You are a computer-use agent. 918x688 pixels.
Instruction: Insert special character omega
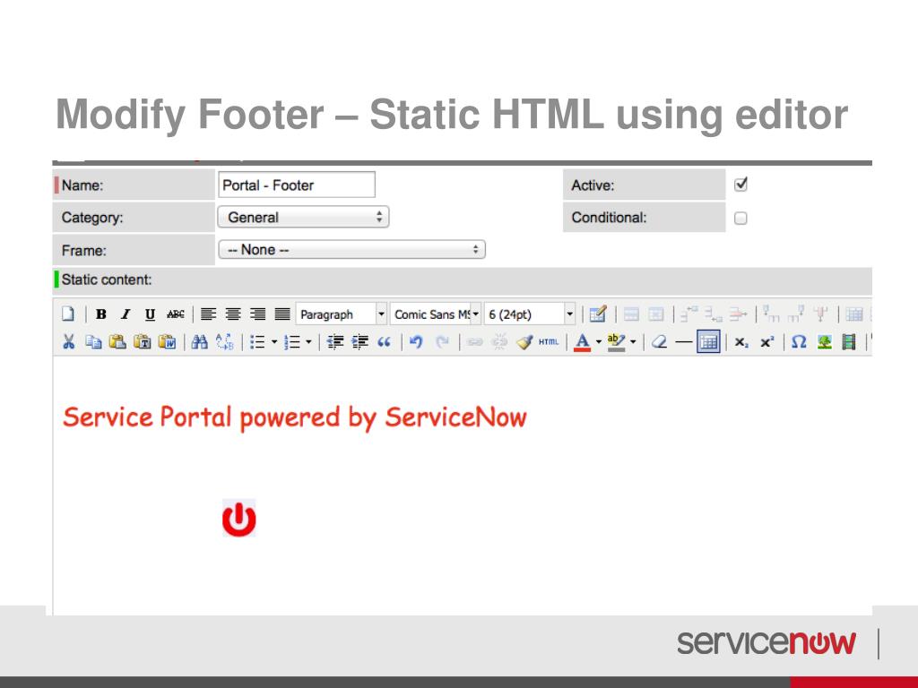(x=799, y=341)
